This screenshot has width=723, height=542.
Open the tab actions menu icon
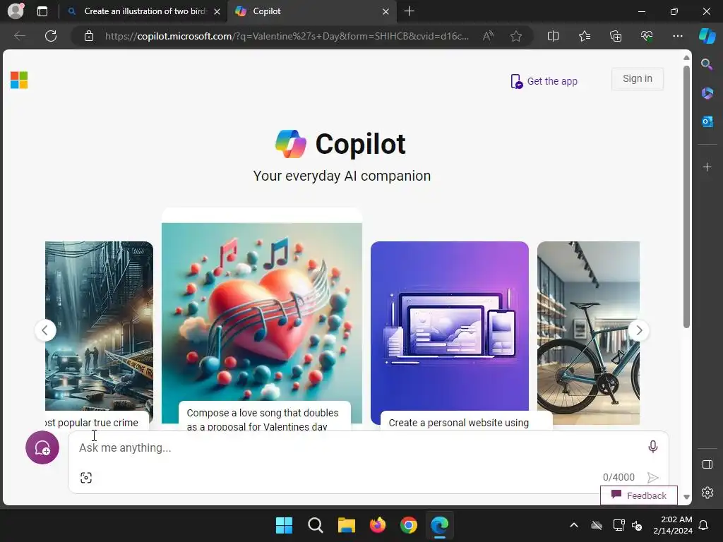pyautogui.click(x=42, y=11)
